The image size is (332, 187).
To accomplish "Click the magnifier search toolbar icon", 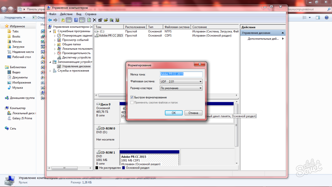I will 111,20.
